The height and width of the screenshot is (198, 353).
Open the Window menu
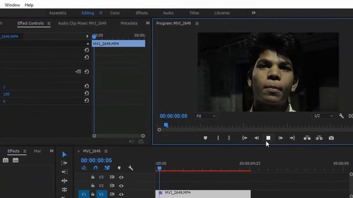pos(12,5)
